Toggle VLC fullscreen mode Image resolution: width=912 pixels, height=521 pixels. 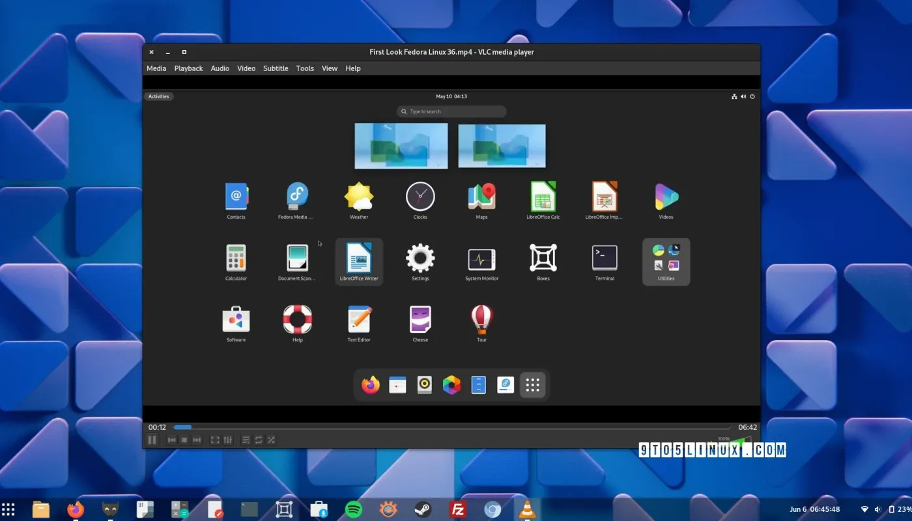point(215,440)
